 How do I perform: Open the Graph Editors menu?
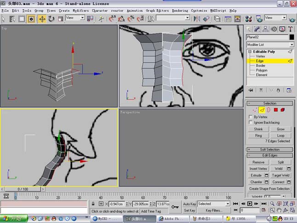[157, 11]
